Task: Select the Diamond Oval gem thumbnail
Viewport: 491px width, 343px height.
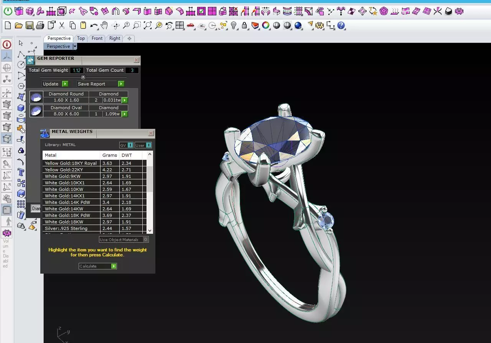Action: 36,111
